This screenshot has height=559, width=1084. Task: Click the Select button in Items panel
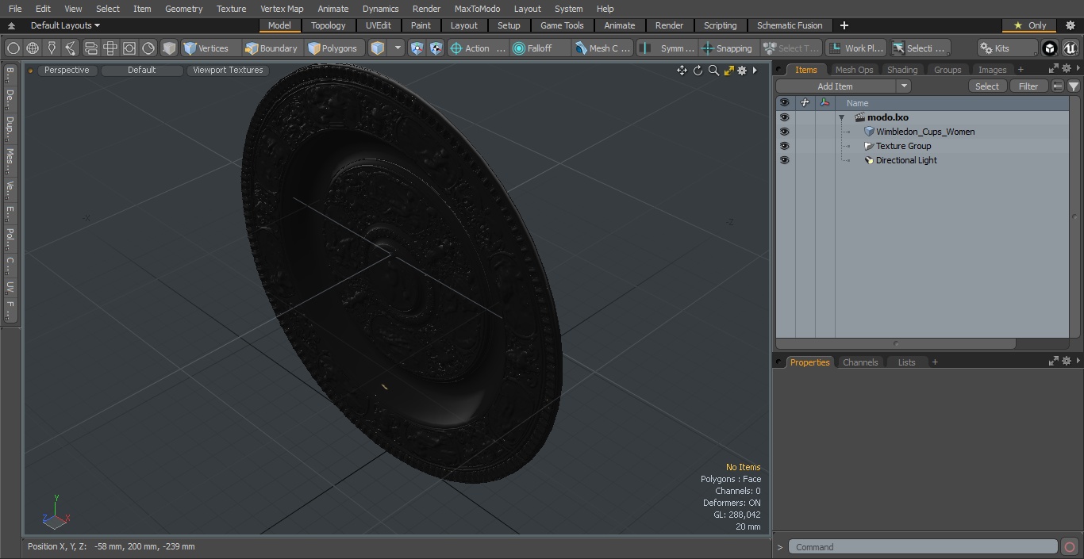pyautogui.click(x=987, y=86)
